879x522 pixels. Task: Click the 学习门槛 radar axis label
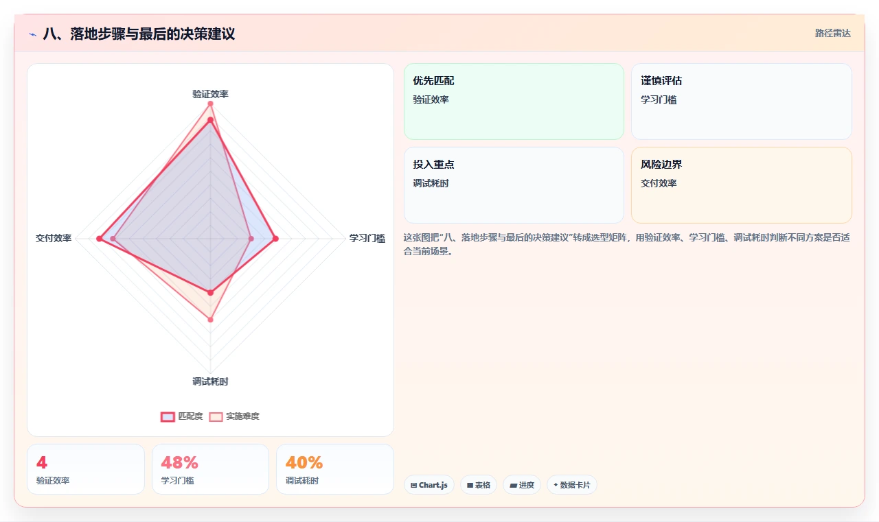[367, 238]
